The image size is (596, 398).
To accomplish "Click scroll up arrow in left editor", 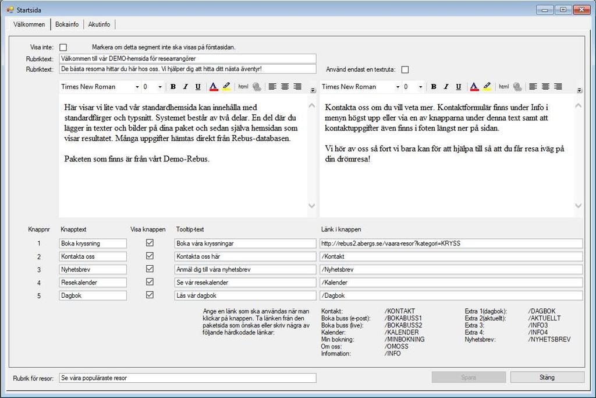I will coord(312,106).
